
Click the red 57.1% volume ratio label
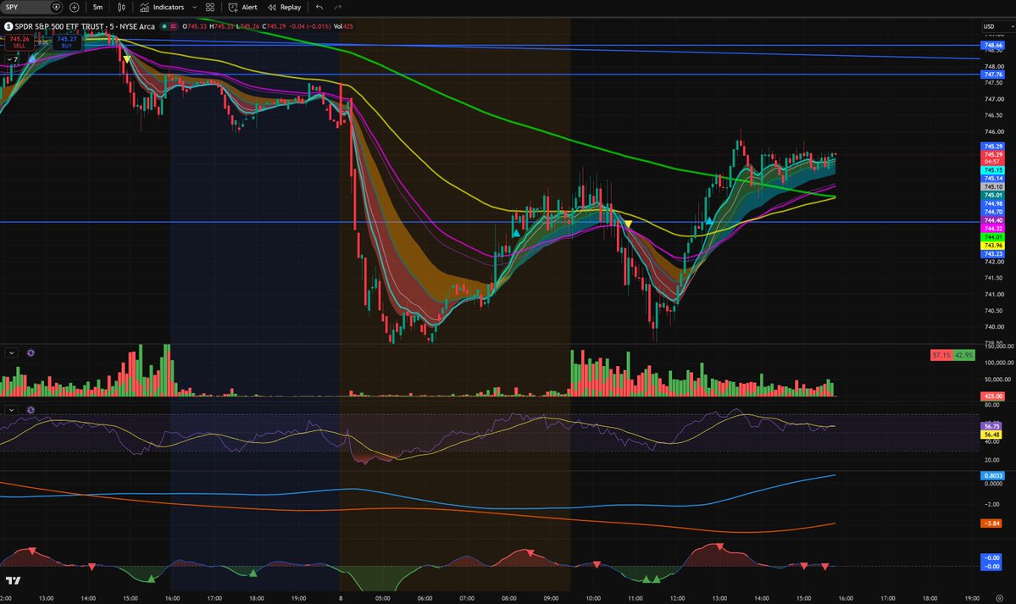coord(941,355)
